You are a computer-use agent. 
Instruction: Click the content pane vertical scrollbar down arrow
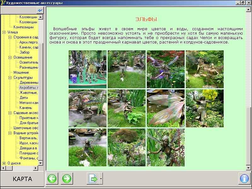(248, 168)
